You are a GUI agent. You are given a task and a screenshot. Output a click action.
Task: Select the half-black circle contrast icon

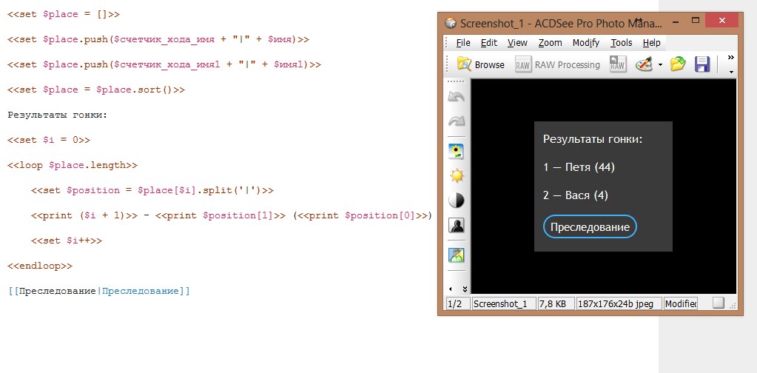(457, 201)
